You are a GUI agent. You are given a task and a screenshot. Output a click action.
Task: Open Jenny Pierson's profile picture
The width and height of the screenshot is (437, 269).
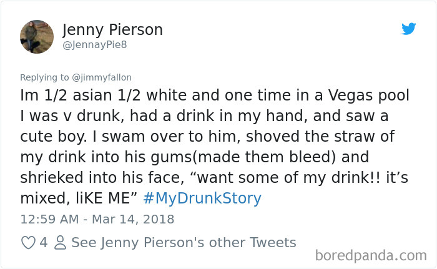37,37
